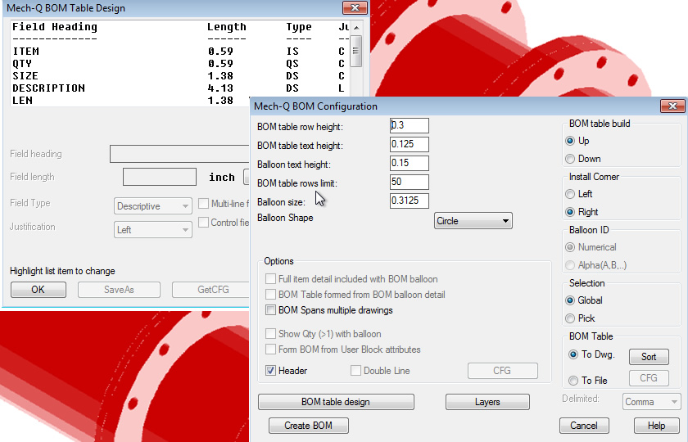Select the DESCRIPTION row in field list
Screen dimensions: 688x442
(x=180, y=88)
